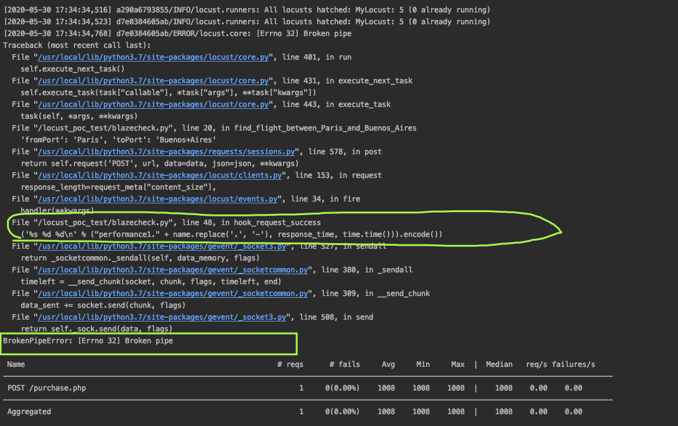This screenshot has width=678, height=426.
Task: Click the ERROR locust.core Broken pipe log line
Action: (x=177, y=34)
